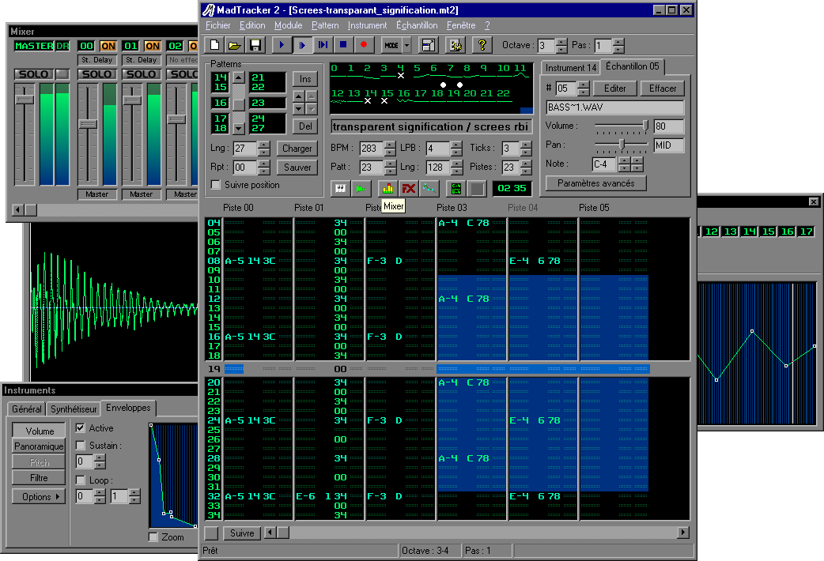Toggle SOLO for mixer channel 00
The height and width of the screenshot is (561, 824).
pos(97,74)
